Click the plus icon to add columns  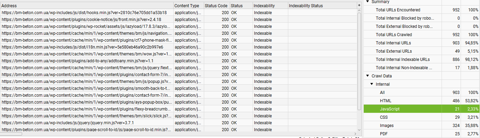(359, 6)
